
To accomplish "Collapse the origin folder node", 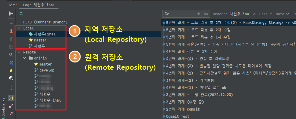I will 24,58.
